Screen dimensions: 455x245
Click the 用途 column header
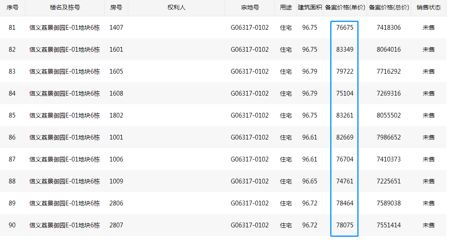[x=286, y=8]
